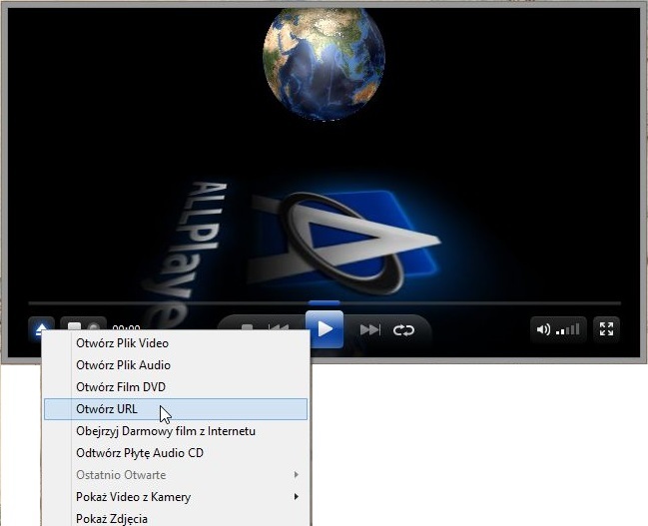The image size is (648, 526).
Task: Mute audio via the speaker icon
Action: [x=542, y=329]
